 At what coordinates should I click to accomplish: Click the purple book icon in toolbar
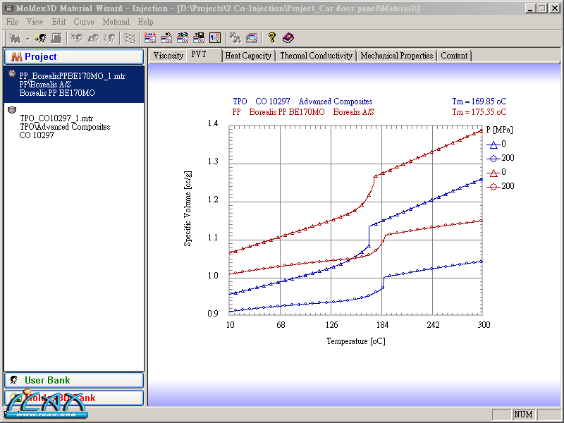click(288, 38)
